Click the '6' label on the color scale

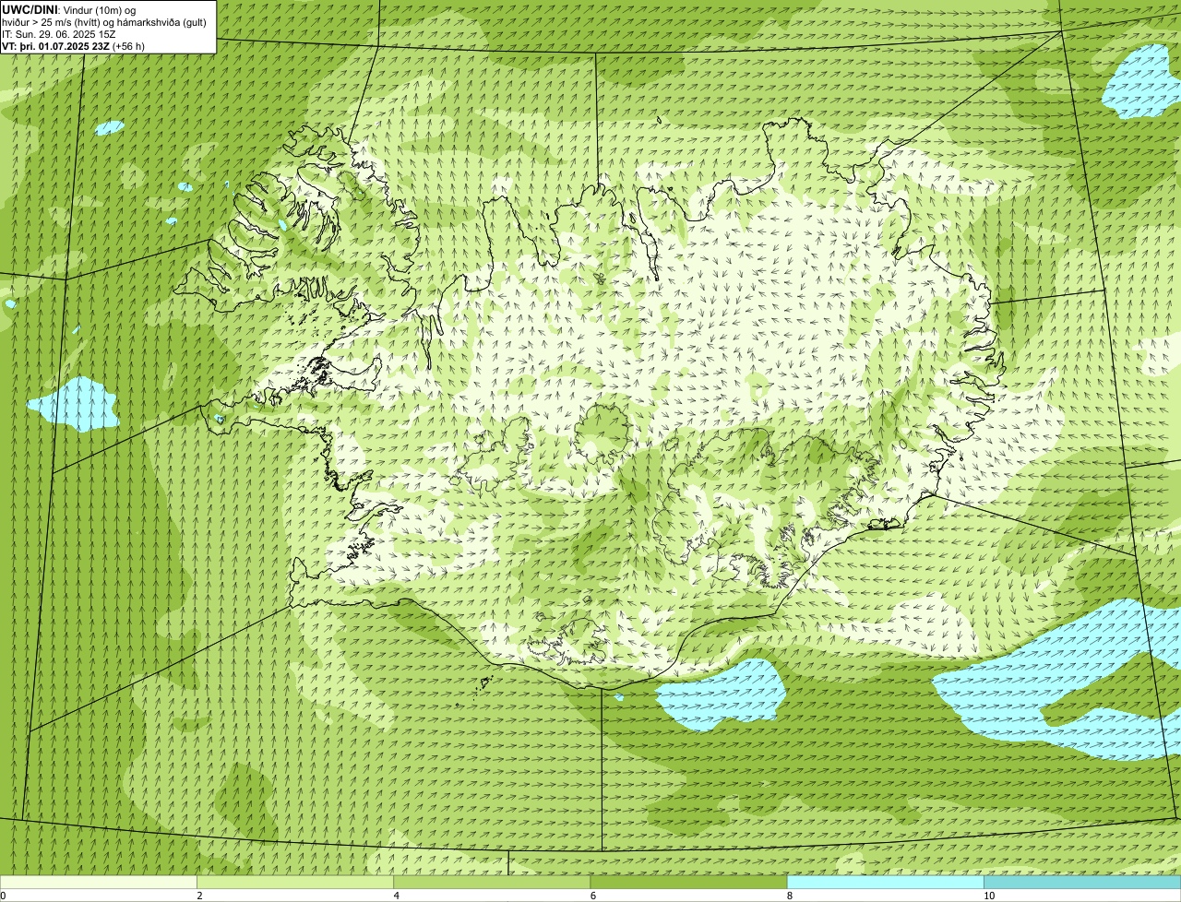click(x=592, y=896)
